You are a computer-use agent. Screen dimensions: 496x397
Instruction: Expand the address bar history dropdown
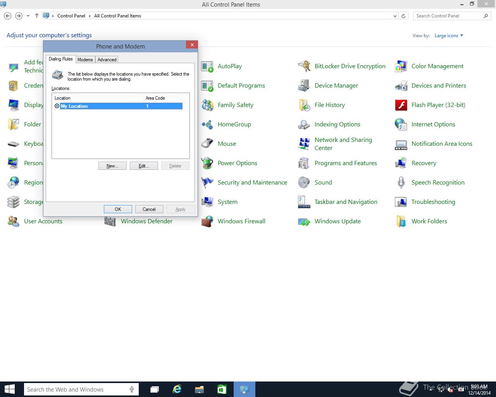(395, 16)
